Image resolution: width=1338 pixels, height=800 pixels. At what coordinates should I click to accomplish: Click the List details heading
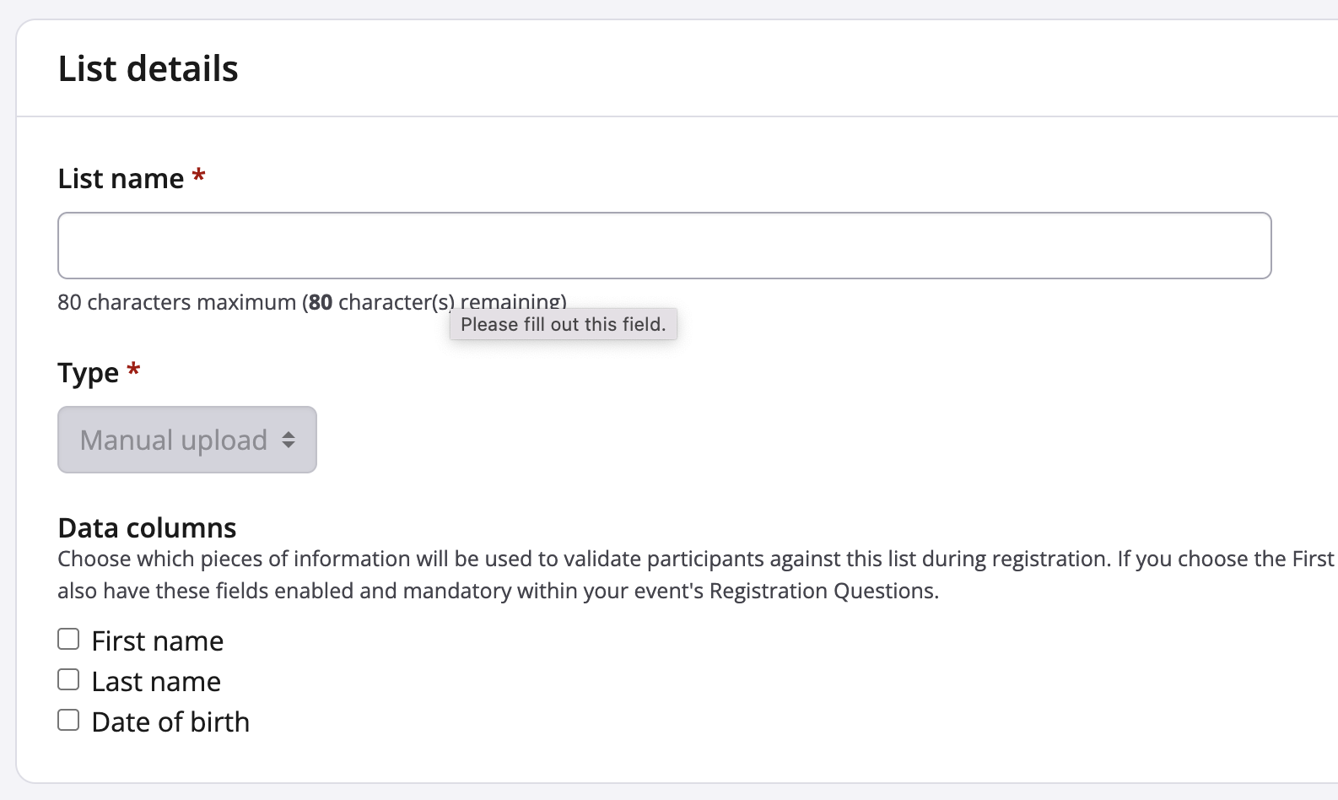coord(148,68)
